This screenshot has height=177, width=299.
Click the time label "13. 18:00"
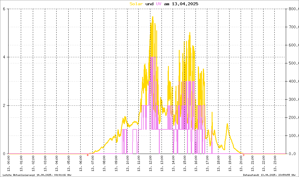(x=218, y=164)
